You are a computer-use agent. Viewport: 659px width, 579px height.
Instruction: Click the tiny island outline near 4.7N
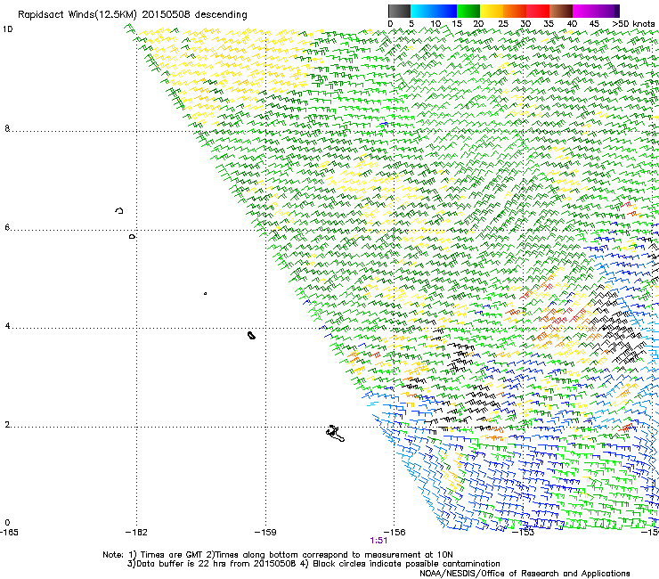205,293
